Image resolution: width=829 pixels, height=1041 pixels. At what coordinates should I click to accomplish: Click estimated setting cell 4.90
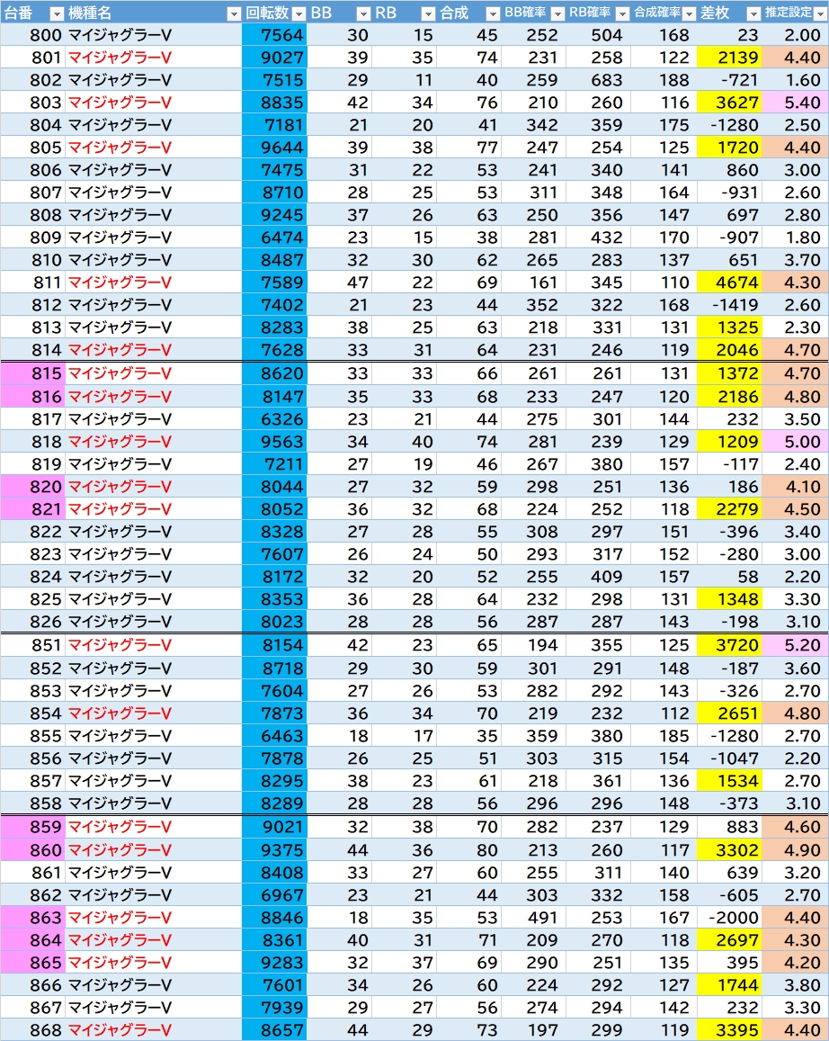click(x=795, y=849)
